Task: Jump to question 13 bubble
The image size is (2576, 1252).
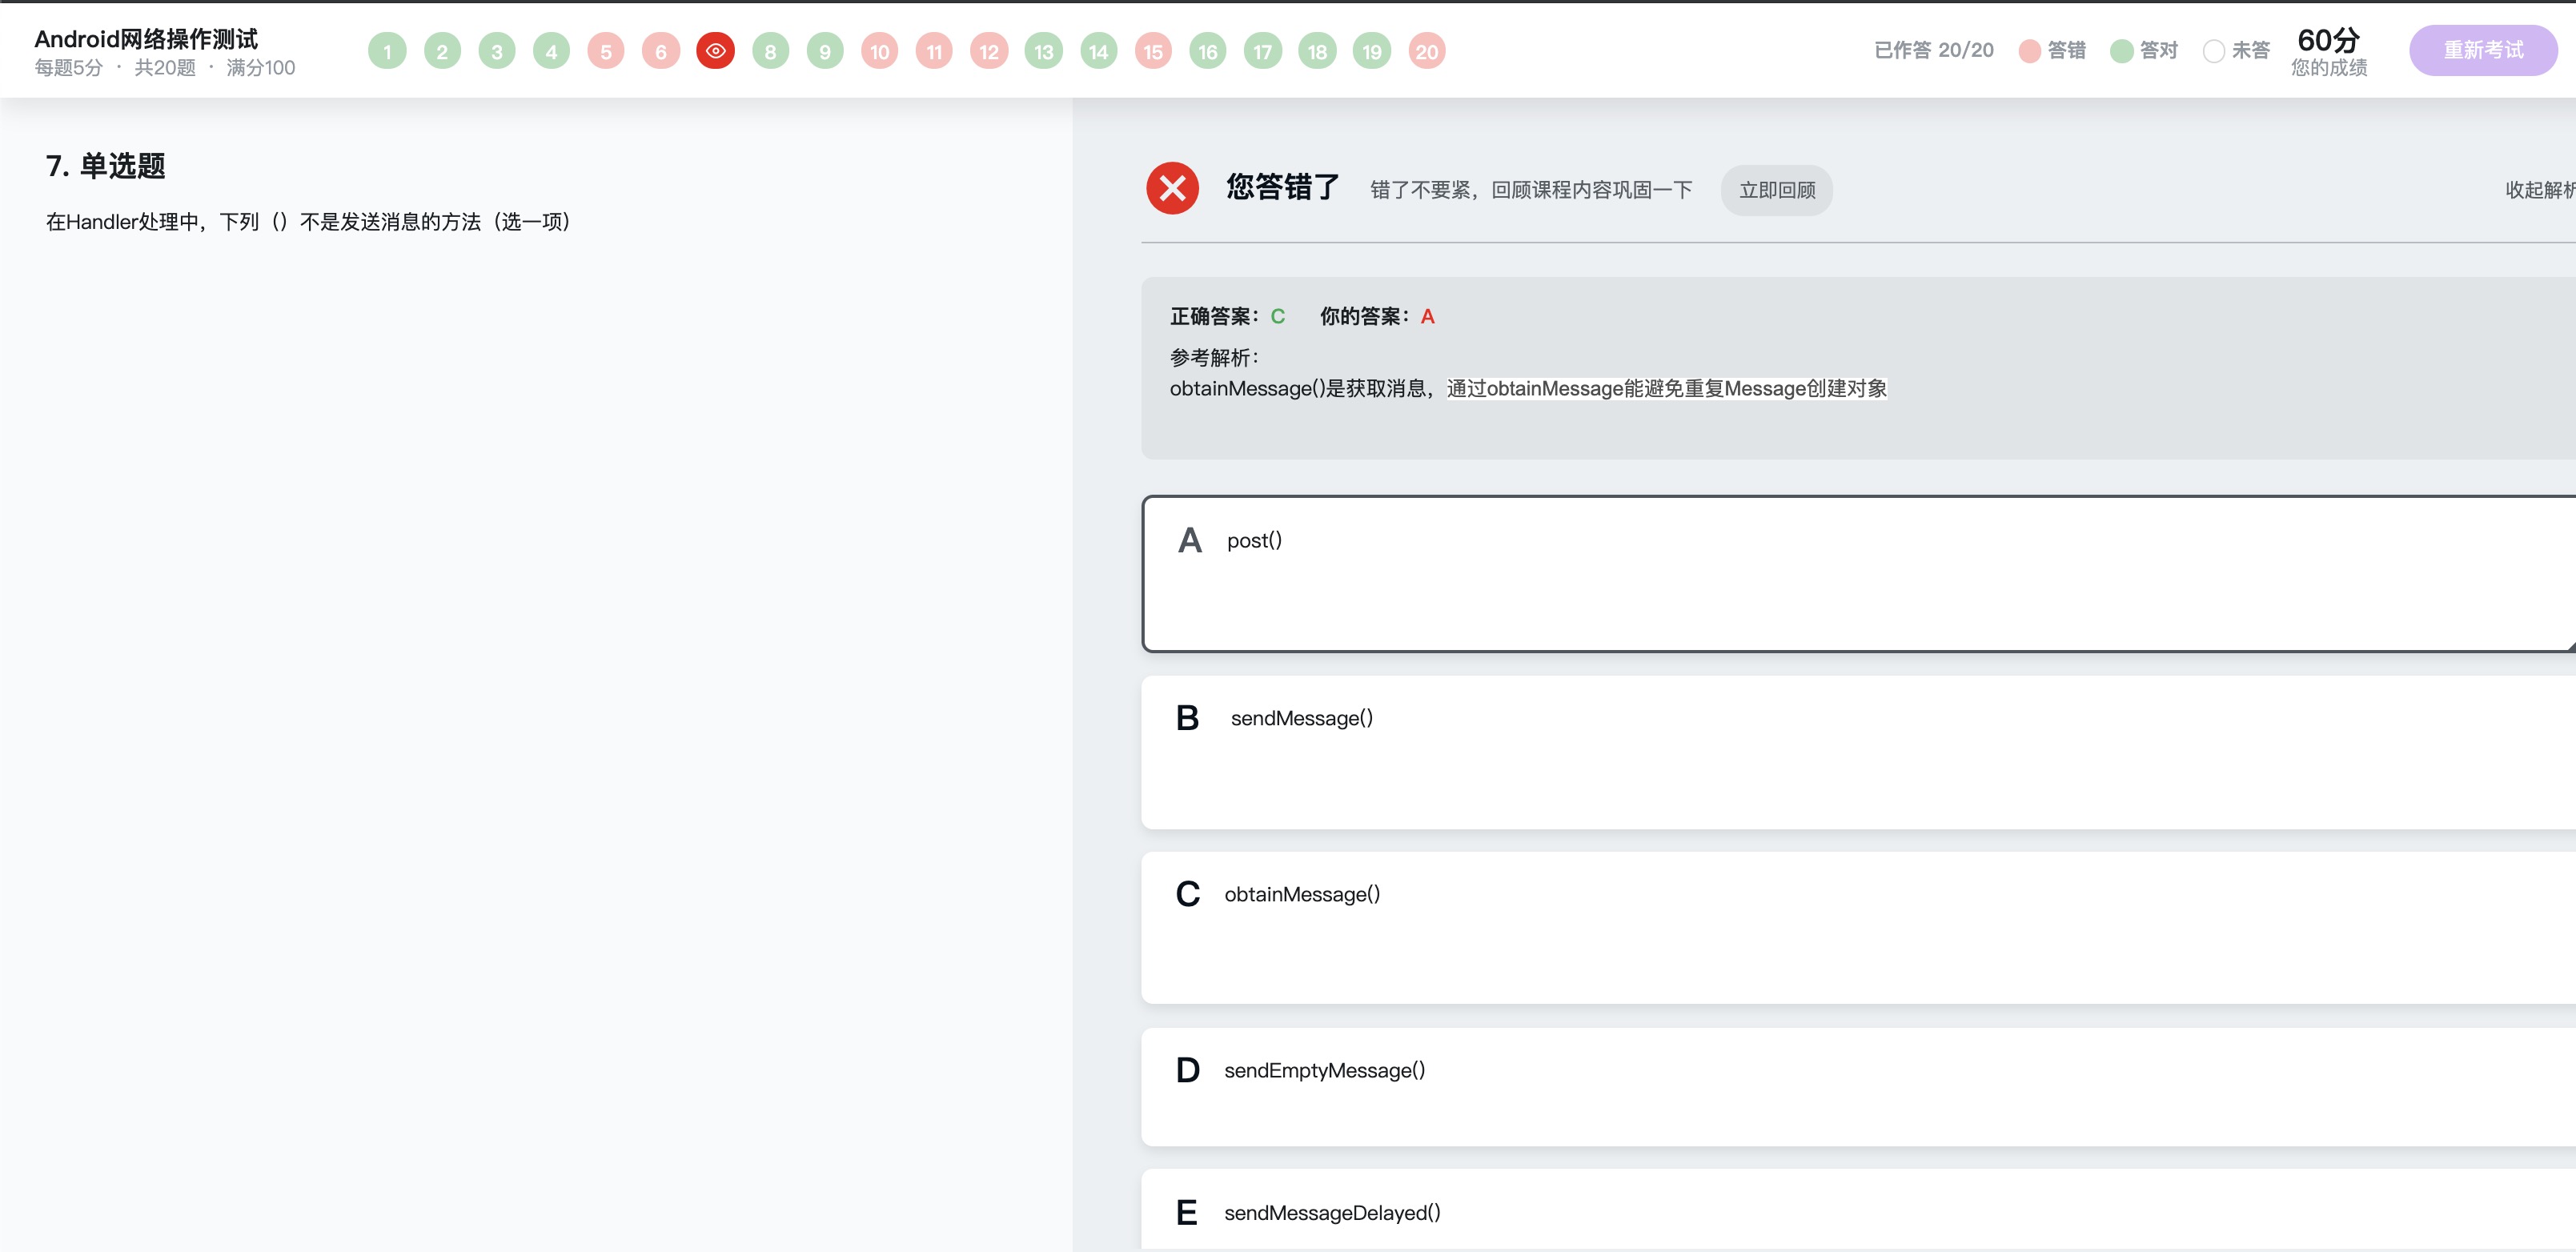Action: point(1044,51)
